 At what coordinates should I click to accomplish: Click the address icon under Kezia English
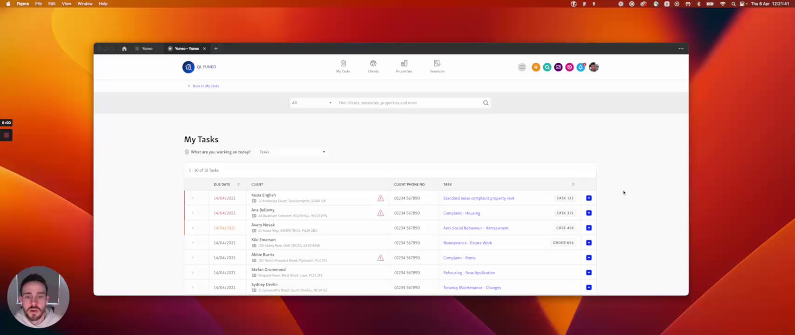click(x=254, y=201)
